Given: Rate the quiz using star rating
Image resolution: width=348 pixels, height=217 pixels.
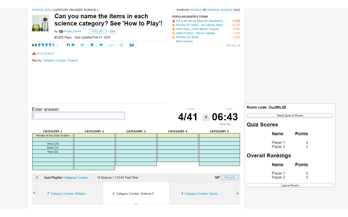Looking at the screenshot, I should pyautogui.click(x=46, y=45).
